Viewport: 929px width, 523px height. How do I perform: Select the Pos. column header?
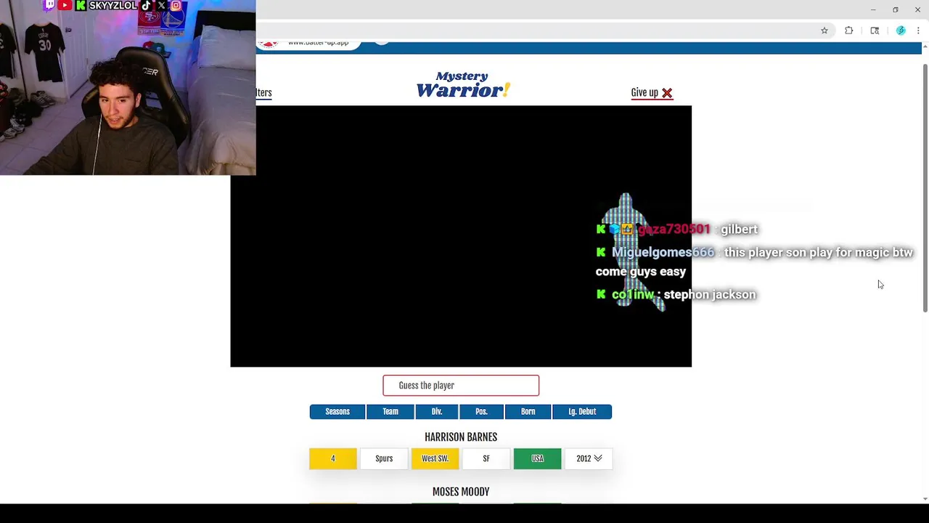[x=481, y=412]
